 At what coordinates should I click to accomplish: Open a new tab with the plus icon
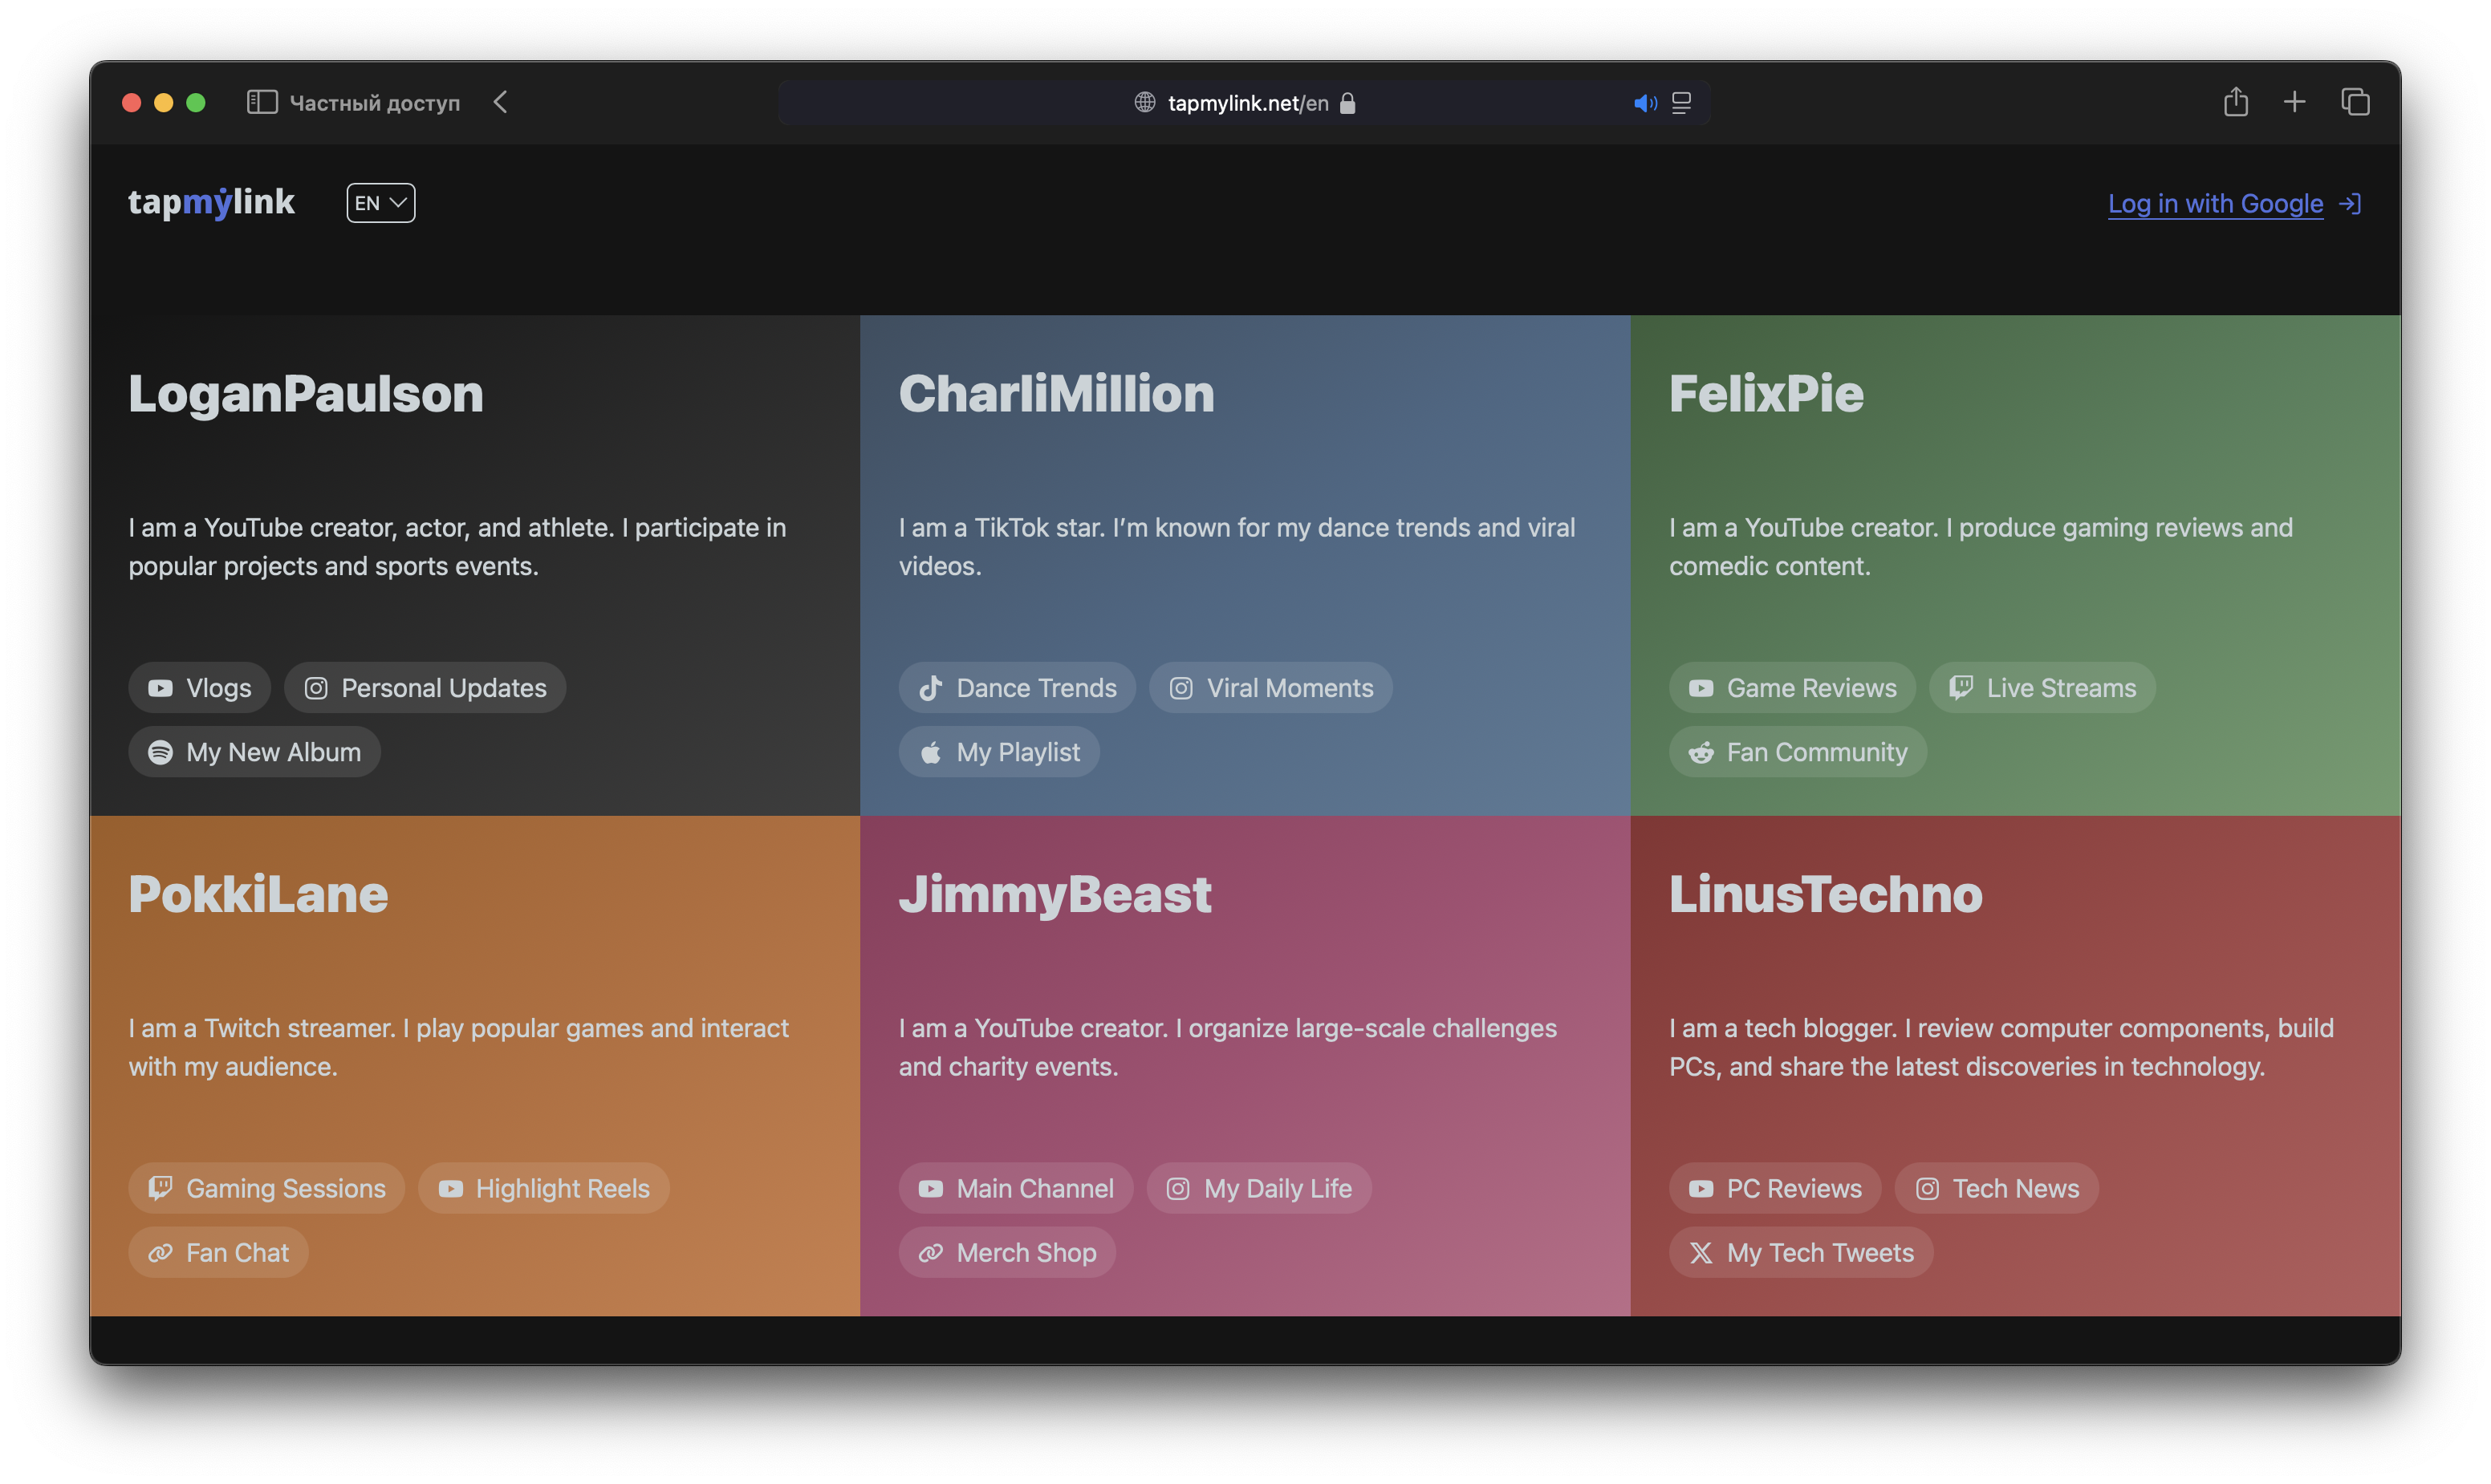[x=2294, y=101]
